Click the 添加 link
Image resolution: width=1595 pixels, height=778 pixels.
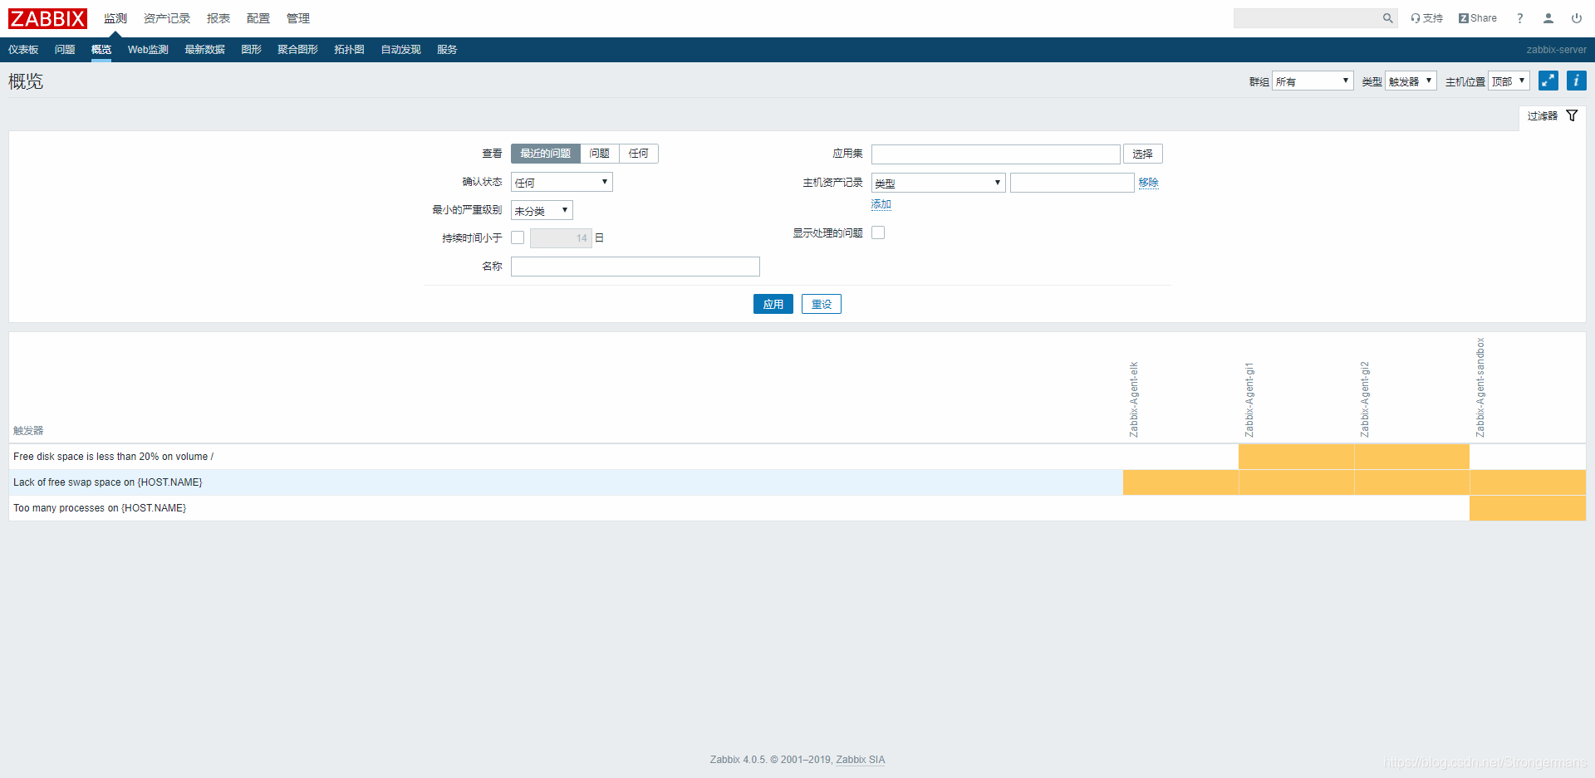[881, 204]
